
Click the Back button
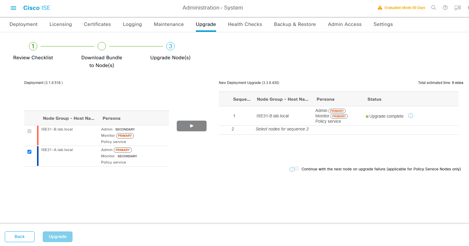click(20, 237)
